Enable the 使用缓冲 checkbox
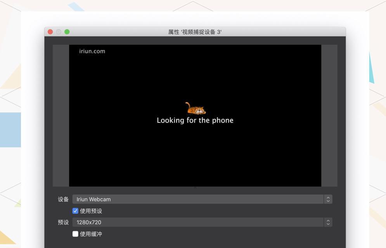The height and width of the screenshot is (248, 386). click(x=75, y=234)
